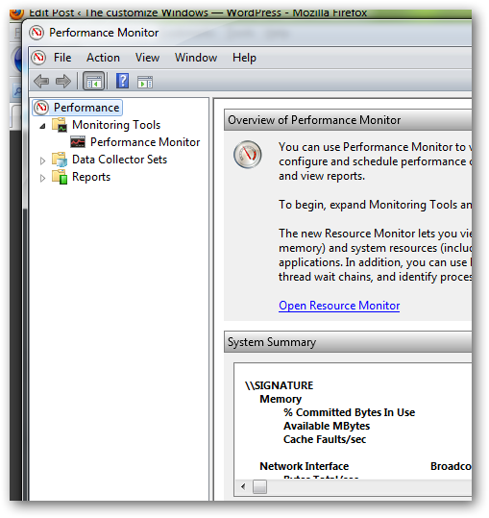Toggle the Show/Hide Action Pane button
Viewport: 489px width, 518px height.
click(x=145, y=82)
